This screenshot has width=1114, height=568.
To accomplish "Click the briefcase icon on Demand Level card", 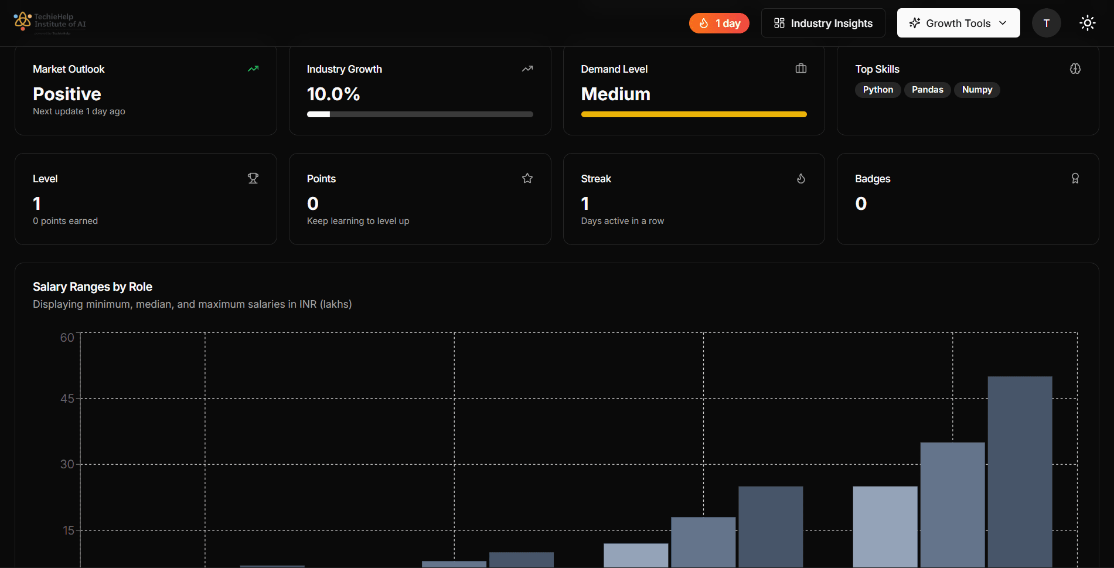I will pyautogui.click(x=801, y=69).
